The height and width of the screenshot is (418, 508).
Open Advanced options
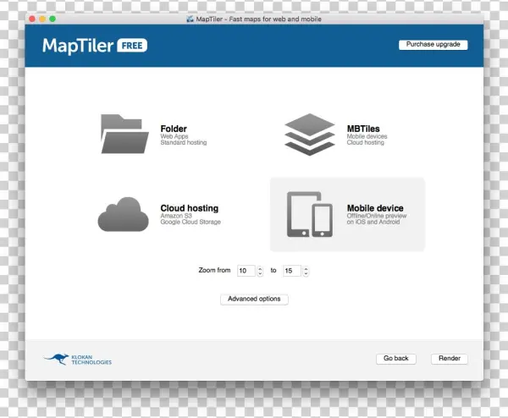point(254,300)
